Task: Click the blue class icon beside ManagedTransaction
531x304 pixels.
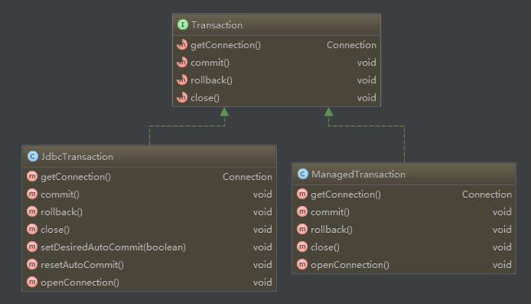Action: (x=303, y=174)
